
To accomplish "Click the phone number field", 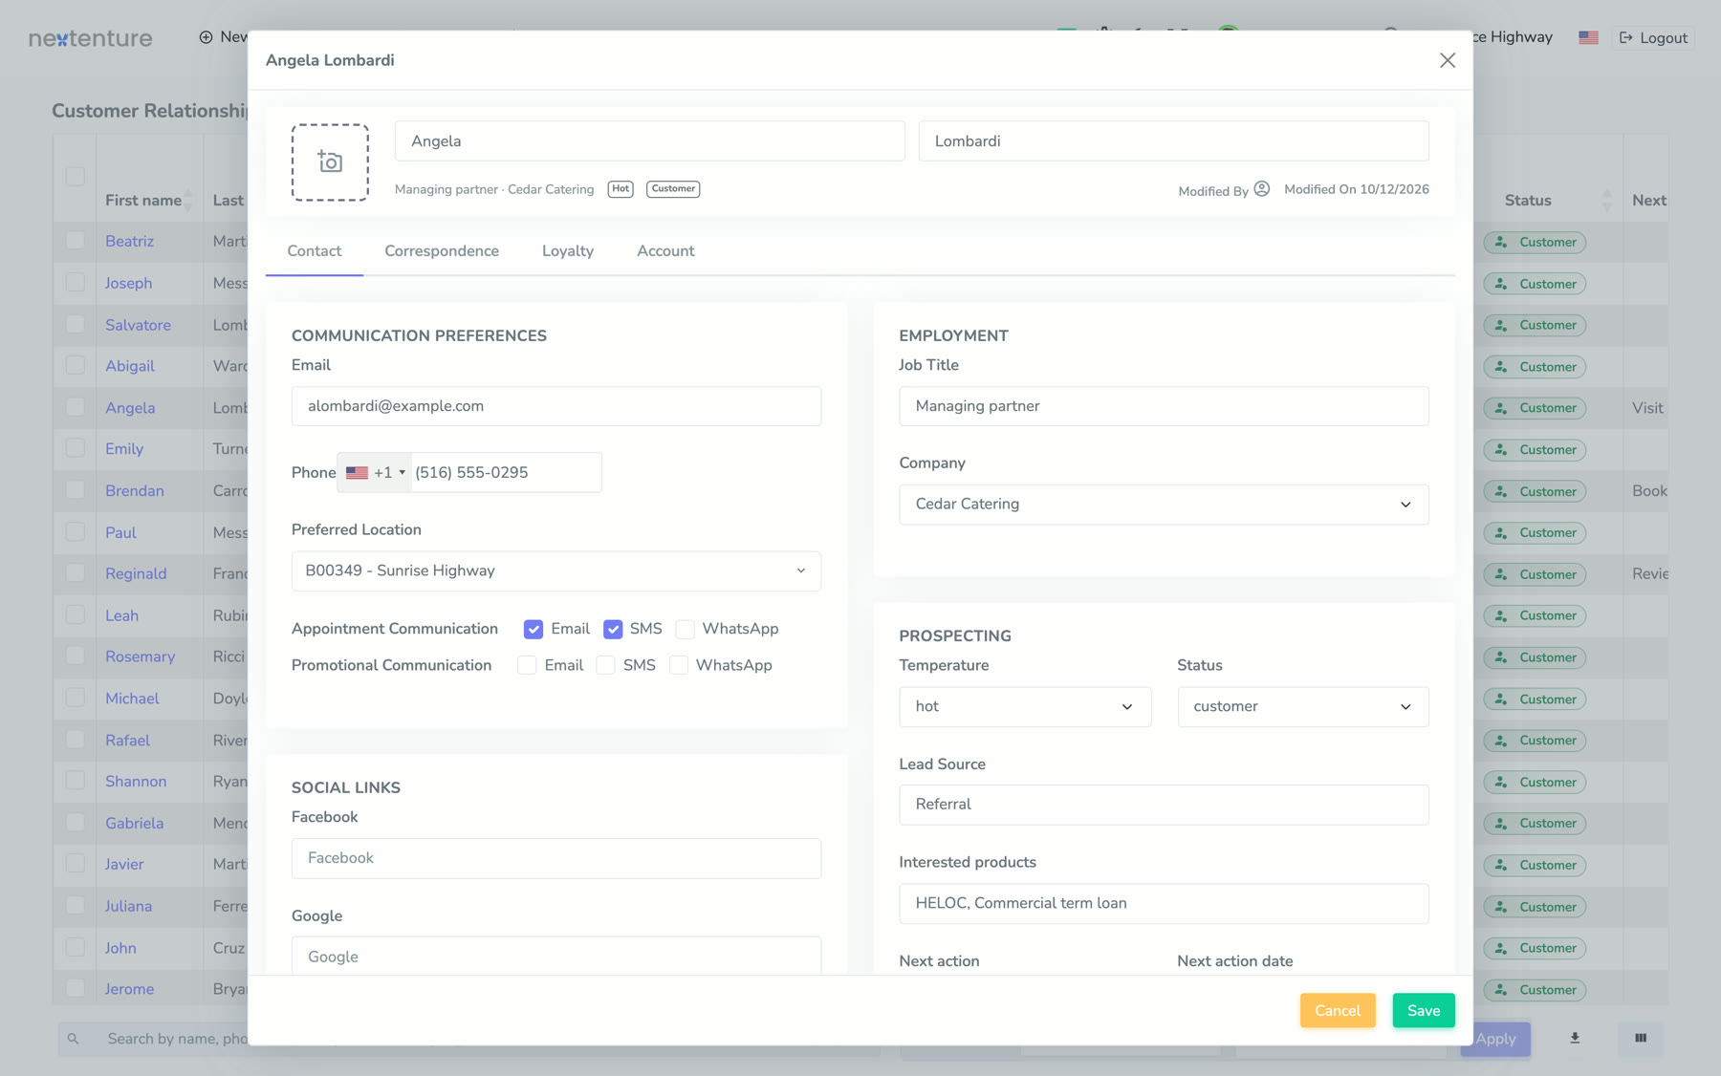I will click(506, 472).
